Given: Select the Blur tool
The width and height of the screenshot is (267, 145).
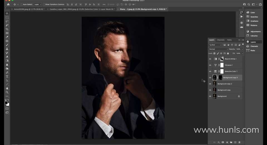Looking at the screenshot, I should [7, 65].
